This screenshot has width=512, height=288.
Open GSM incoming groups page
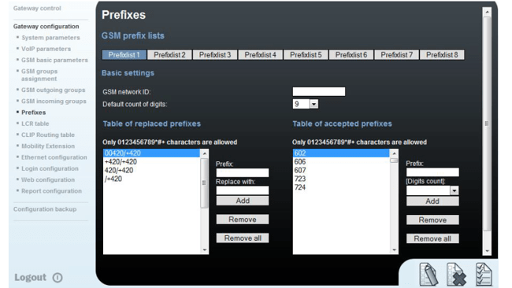54,101
